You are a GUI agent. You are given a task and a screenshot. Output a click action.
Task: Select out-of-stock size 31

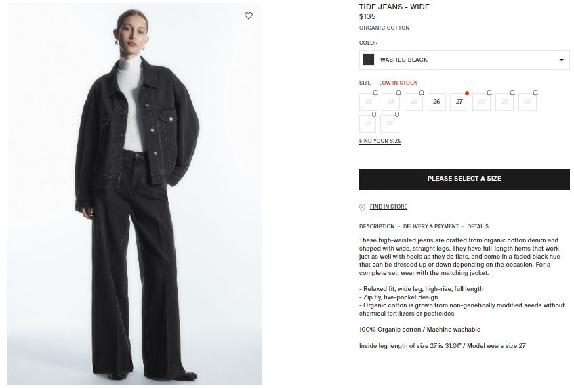coord(368,123)
